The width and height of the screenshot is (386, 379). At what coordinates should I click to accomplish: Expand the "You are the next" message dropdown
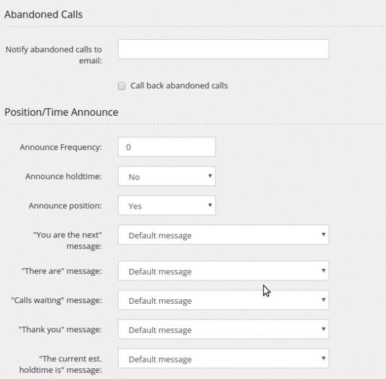pos(223,235)
